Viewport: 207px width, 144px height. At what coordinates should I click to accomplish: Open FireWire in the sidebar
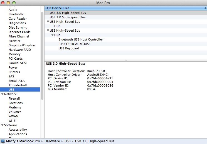14,41
